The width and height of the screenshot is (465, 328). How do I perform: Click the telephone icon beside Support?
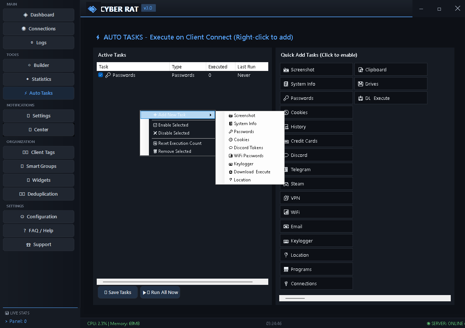click(x=28, y=245)
